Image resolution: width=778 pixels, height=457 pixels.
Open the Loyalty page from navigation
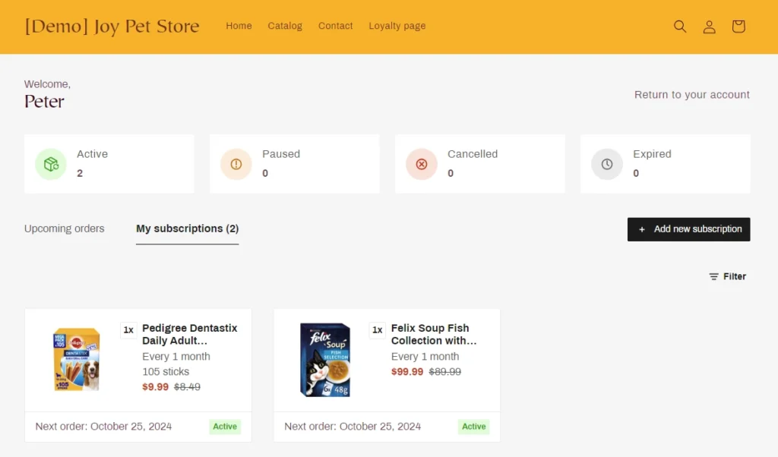pos(397,26)
